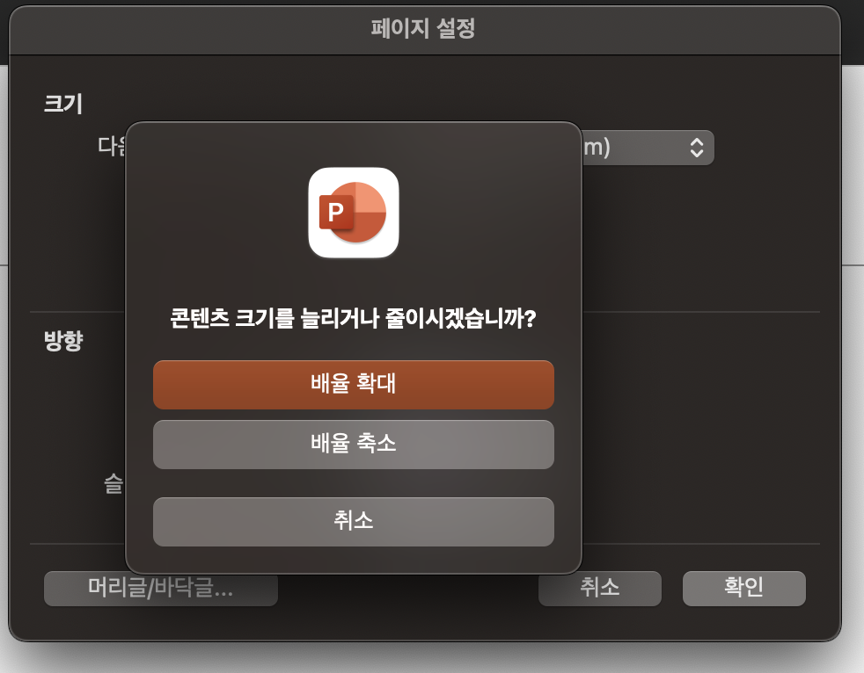Click 취소 in the 페이지 설정 window
The image size is (864, 673).
(599, 588)
